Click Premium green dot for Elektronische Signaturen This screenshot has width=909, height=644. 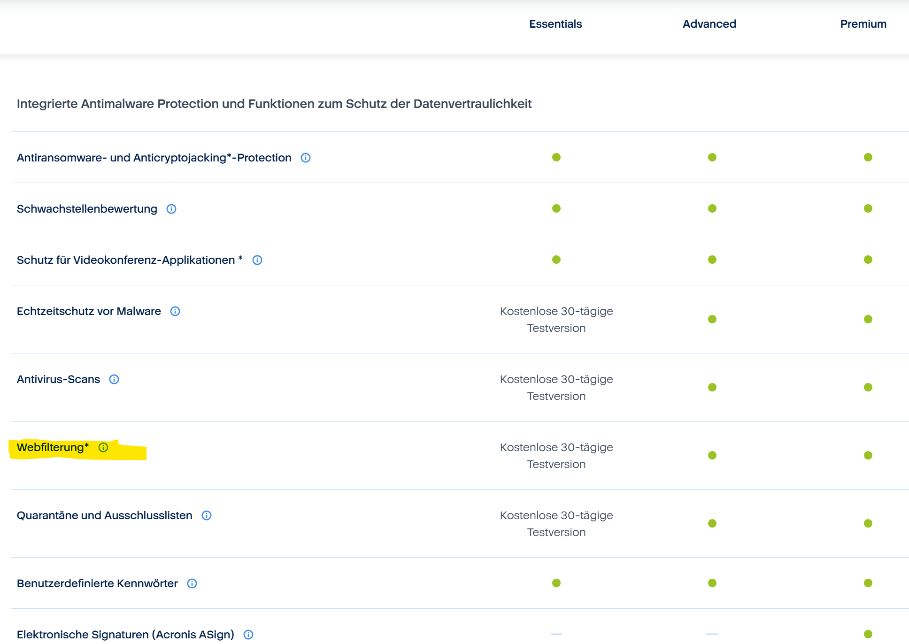[x=868, y=634]
